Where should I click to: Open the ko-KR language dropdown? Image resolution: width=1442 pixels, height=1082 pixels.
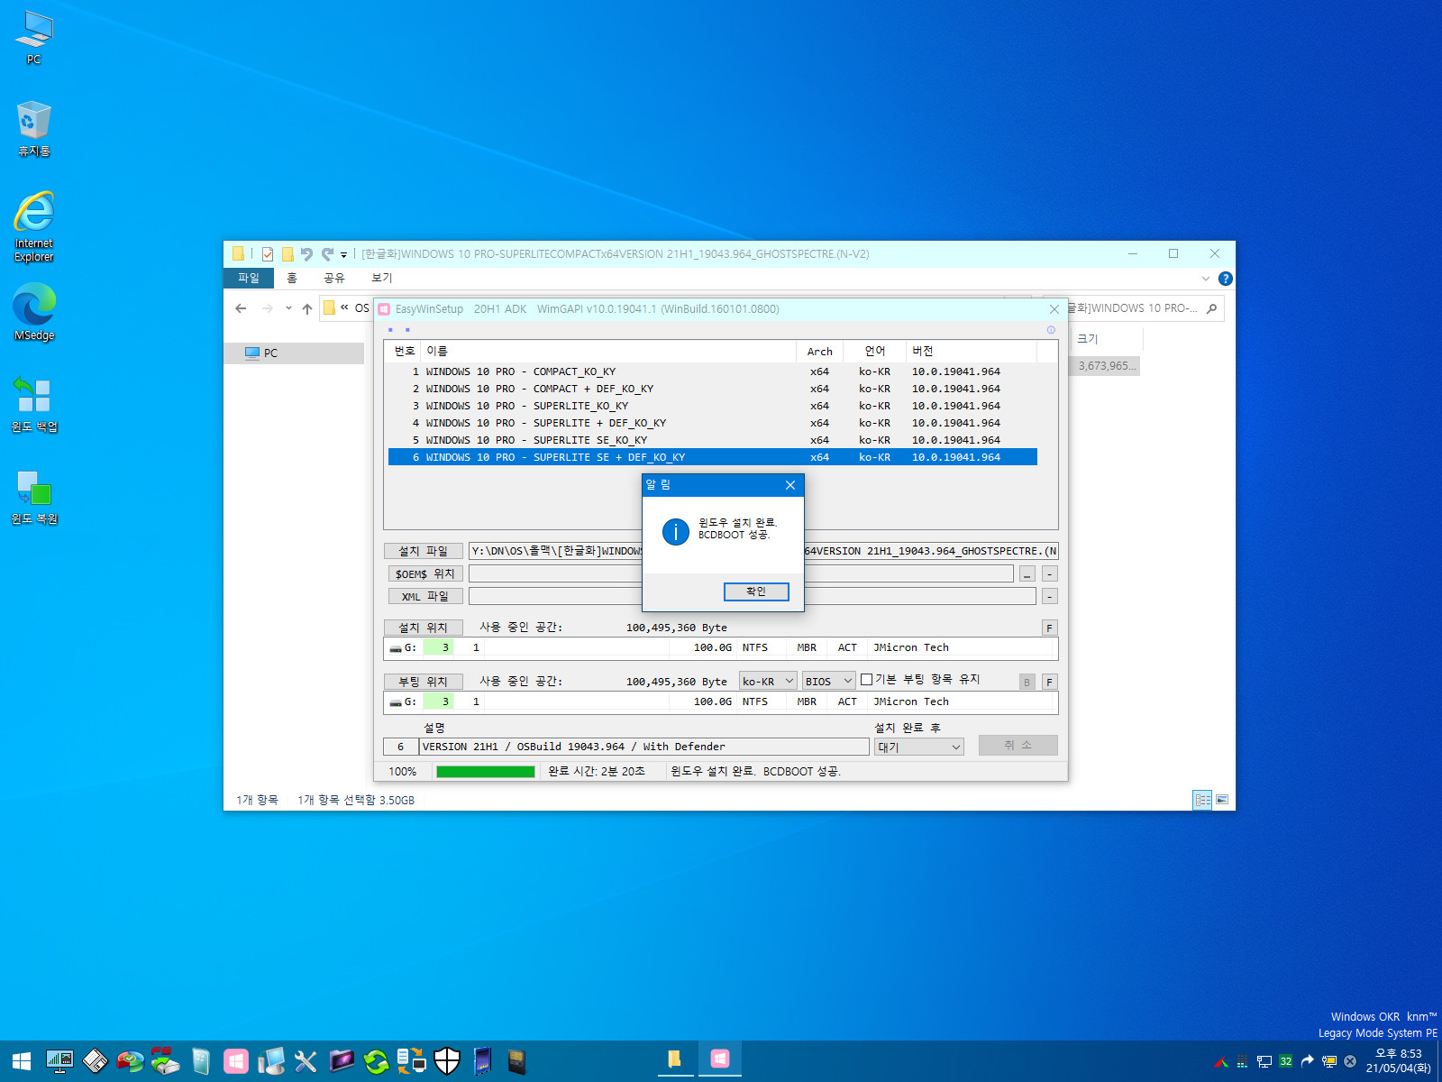click(x=769, y=681)
